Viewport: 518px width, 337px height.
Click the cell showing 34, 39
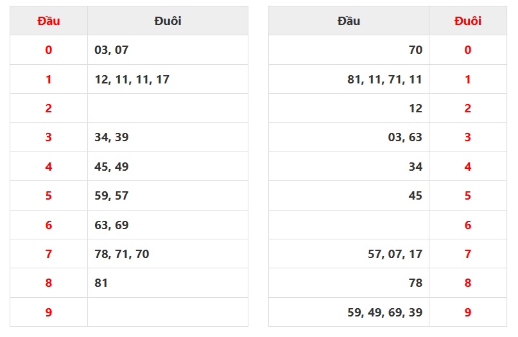(112, 137)
